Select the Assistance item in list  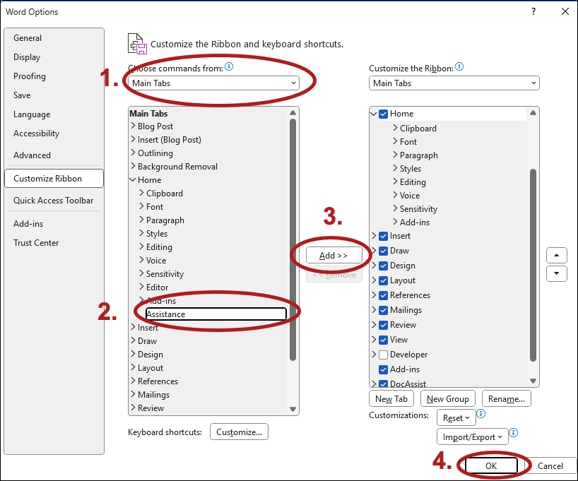pyautogui.click(x=216, y=314)
